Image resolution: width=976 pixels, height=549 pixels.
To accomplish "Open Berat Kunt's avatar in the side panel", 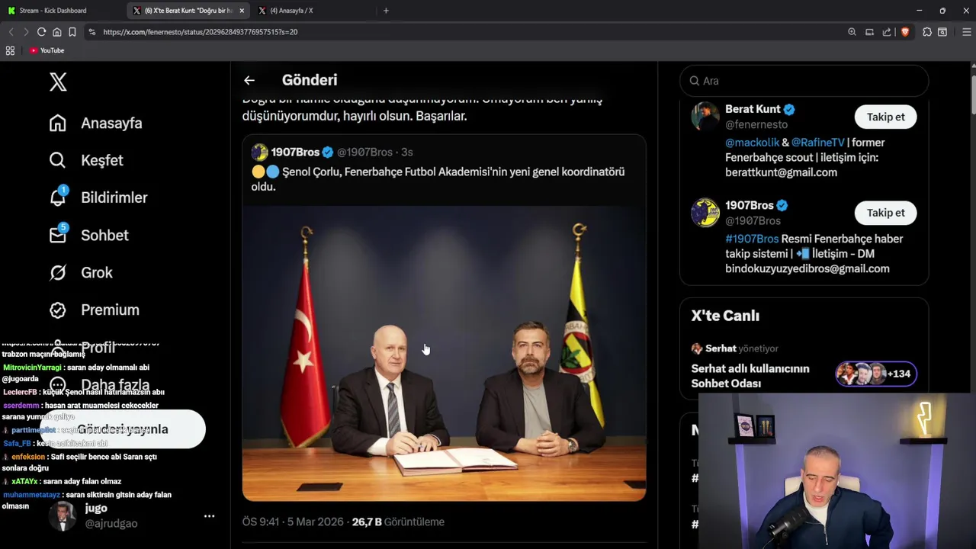I will (x=705, y=117).
